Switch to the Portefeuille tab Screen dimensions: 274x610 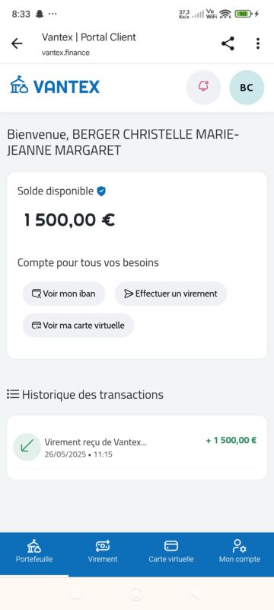pyautogui.click(x=34, y=552)
